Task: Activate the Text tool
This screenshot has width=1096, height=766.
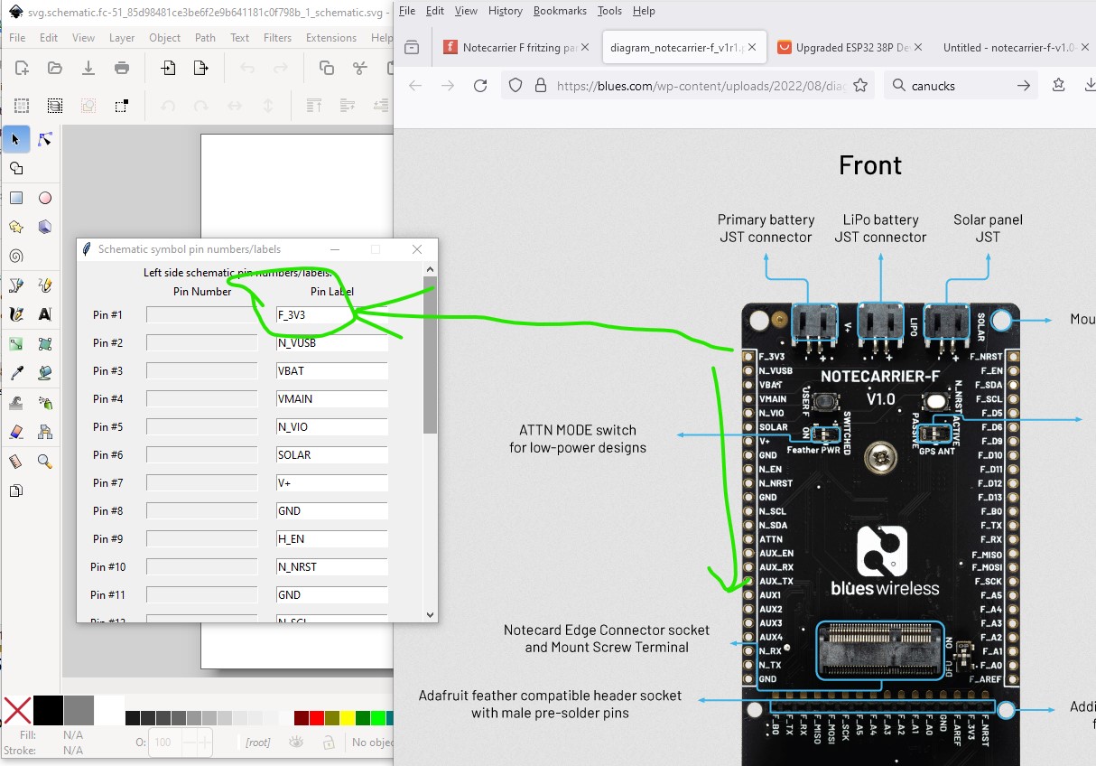Action: [45, 314]
